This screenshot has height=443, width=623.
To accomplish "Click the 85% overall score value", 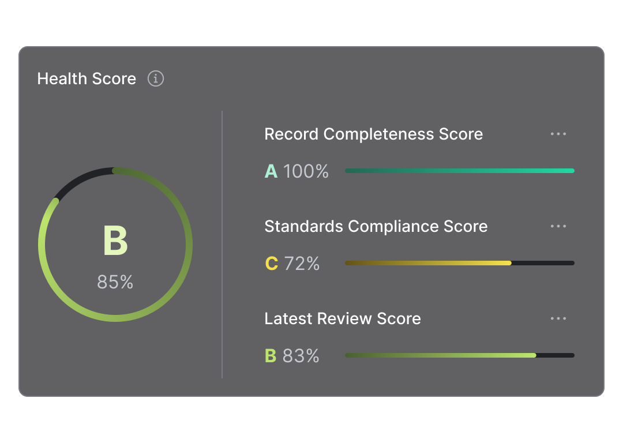I will click(115, 282).
